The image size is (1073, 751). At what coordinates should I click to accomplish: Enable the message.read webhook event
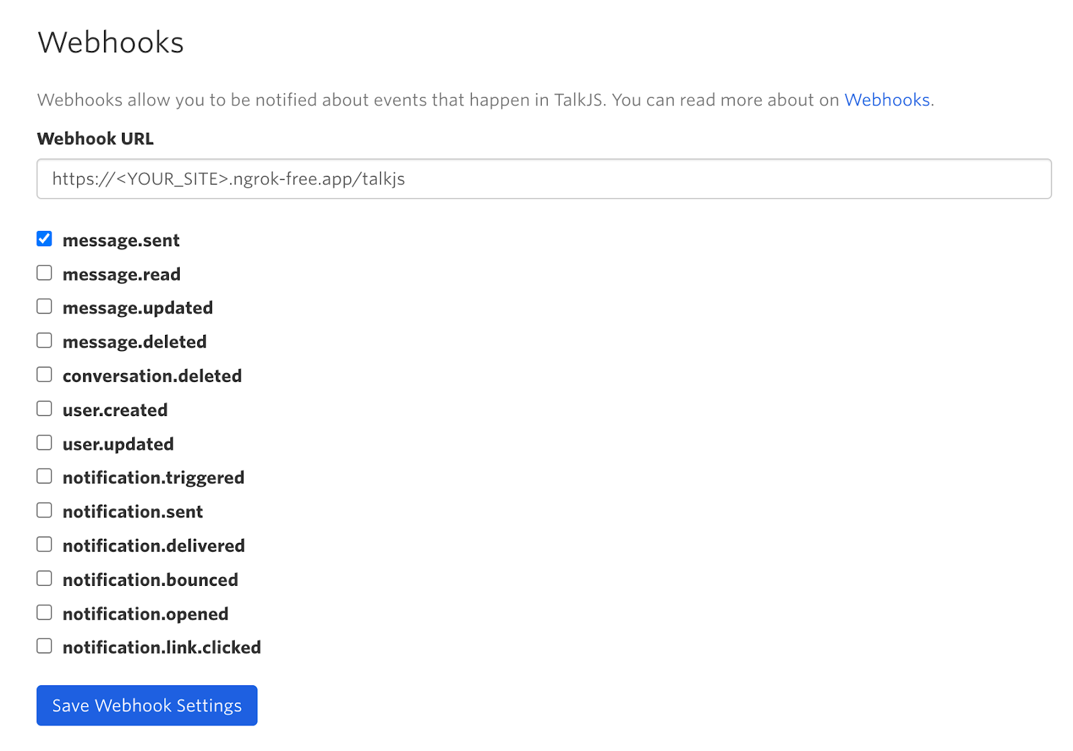pyautogui.click(x=44, y=272)
